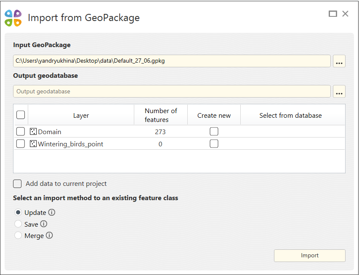Enable Create new for Wintering_birds_point layer
The height and width of the screenshot is (275, 359).
214,144
